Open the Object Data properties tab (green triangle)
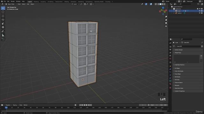This screenshot has width=204, height=114. pos(170,81)
